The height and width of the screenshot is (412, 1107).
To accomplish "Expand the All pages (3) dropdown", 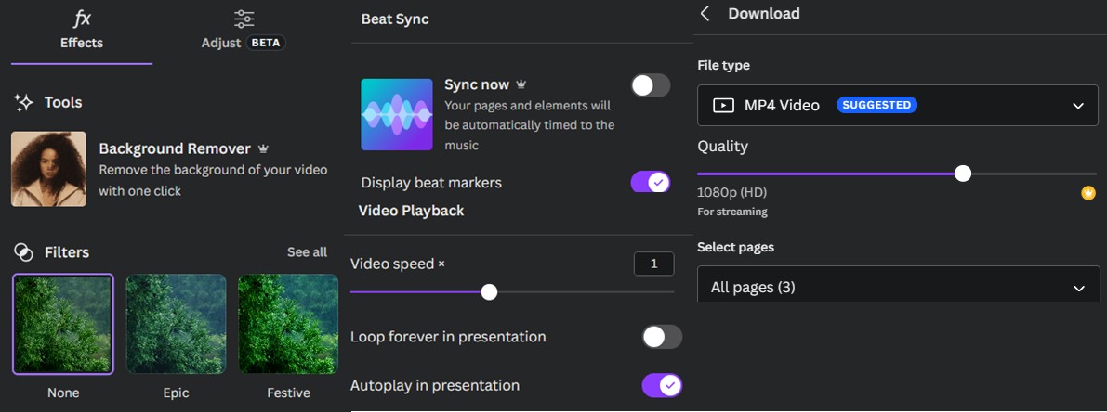I will [898, 288].
